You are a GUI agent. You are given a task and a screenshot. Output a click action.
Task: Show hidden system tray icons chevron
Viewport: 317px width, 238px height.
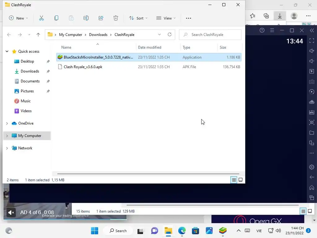tap(239, 231)
